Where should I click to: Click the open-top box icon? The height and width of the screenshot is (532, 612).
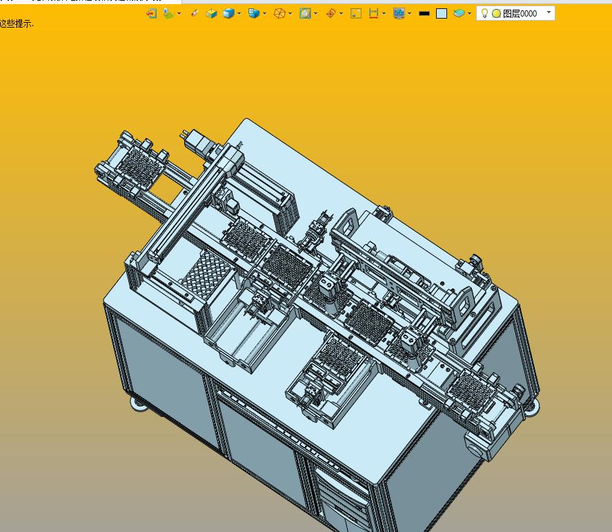(211, 13)
